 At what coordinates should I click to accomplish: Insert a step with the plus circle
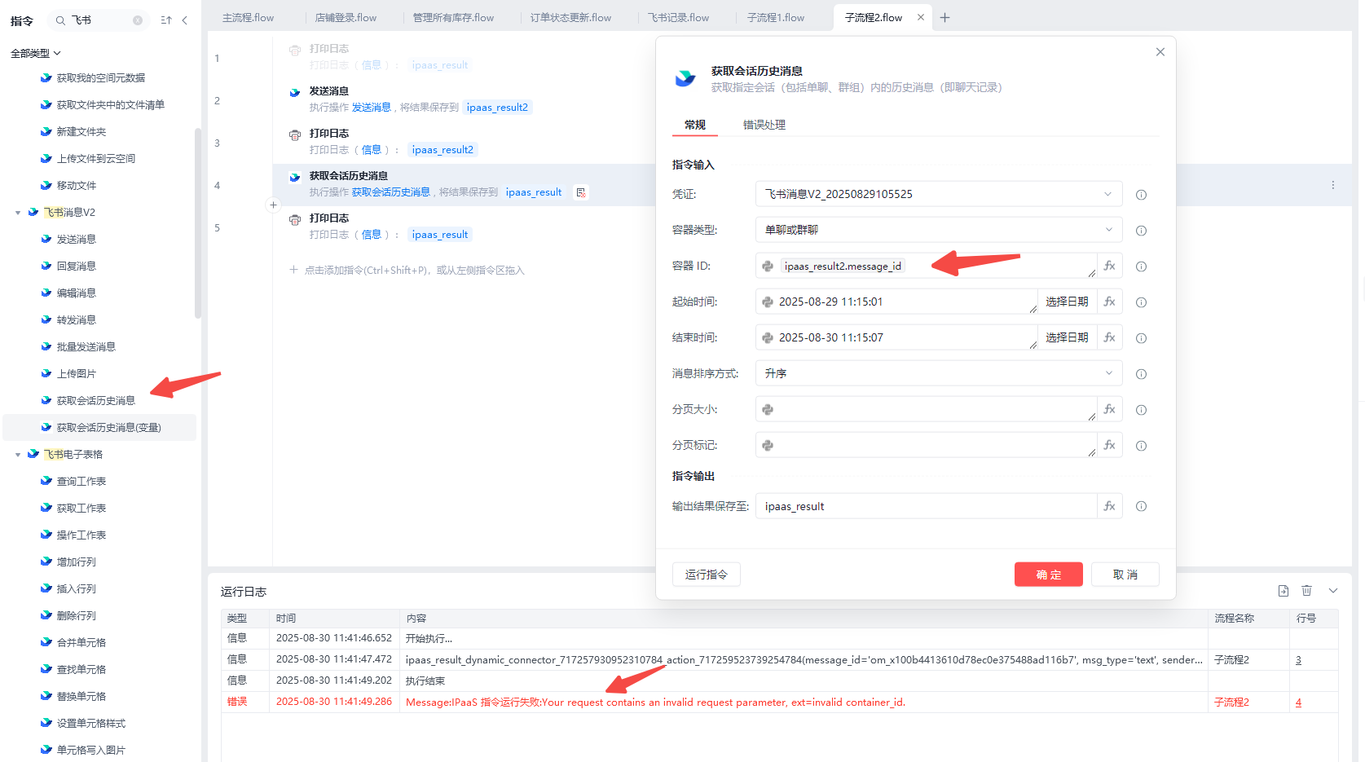coord(274,205)
